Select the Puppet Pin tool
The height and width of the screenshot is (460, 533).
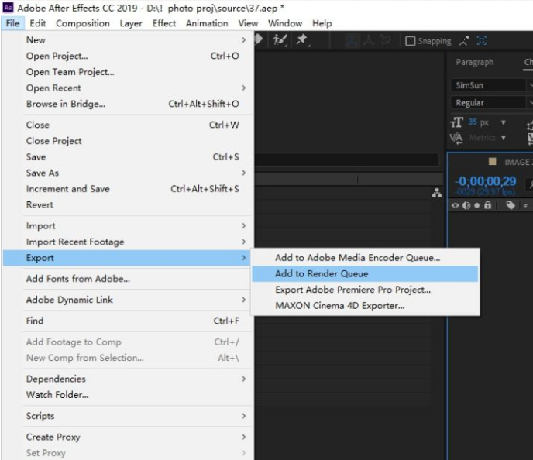[x=302, y=40]
